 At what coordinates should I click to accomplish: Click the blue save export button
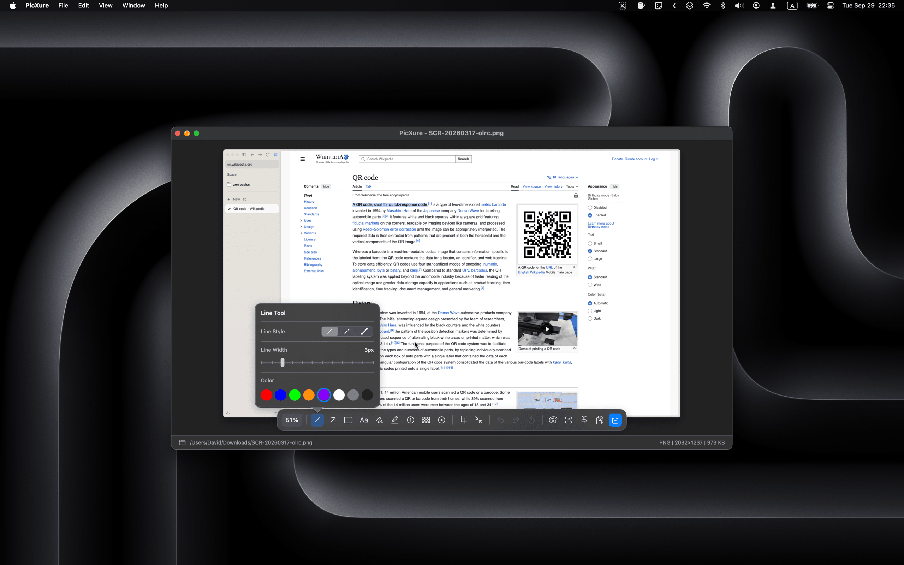point(615,420)
